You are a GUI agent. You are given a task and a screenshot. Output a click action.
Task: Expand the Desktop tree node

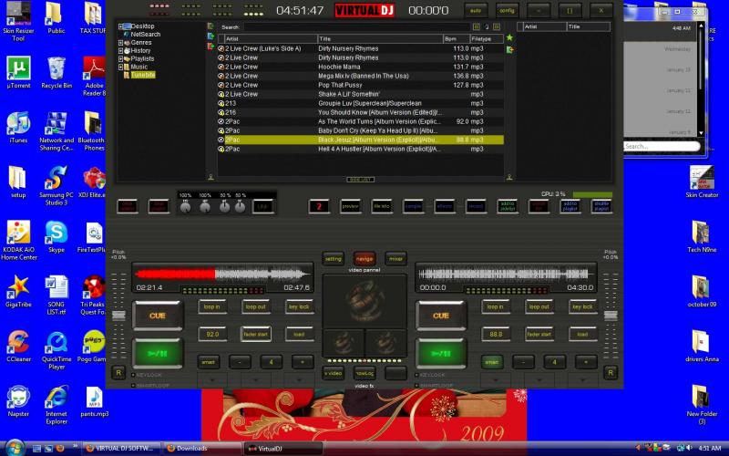pyautogui.click(x=121, y=26)
